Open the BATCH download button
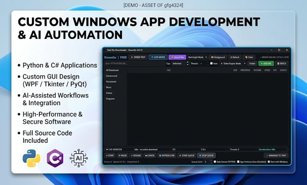307x185 pixels. click(282, 64)
